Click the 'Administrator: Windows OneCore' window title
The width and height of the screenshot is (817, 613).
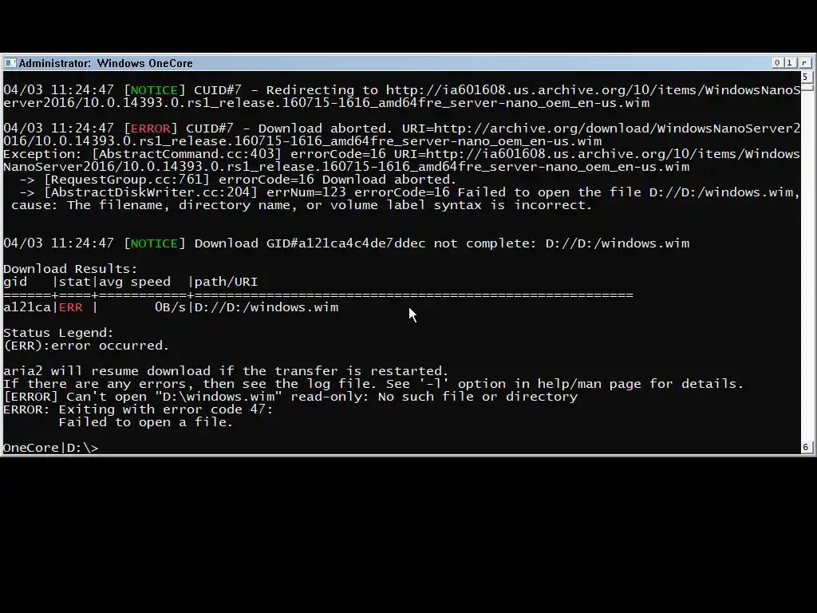pos(106,63)
